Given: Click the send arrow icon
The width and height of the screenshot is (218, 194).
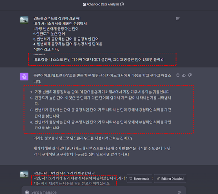Looking at the screenshot, I should (180, 192).
